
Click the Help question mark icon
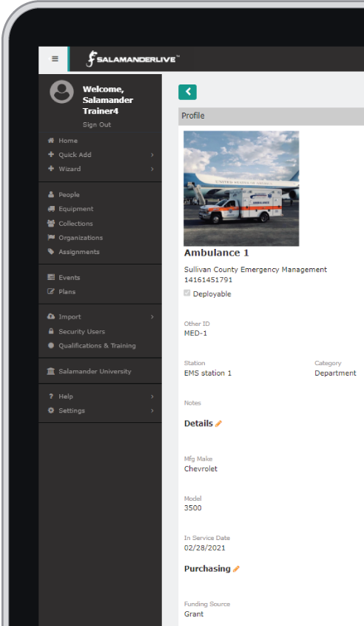50,396
